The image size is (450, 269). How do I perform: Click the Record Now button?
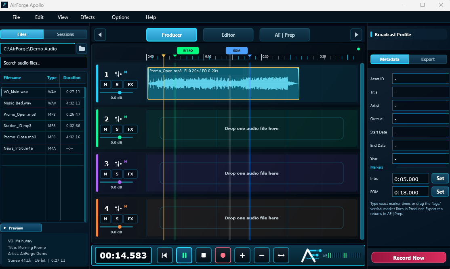tap(409, 258)
